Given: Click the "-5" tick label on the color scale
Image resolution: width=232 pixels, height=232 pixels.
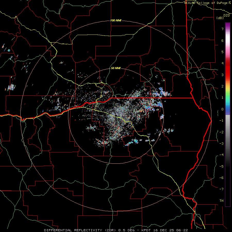Looking at the screenshot, I should (x=221, y=167).
